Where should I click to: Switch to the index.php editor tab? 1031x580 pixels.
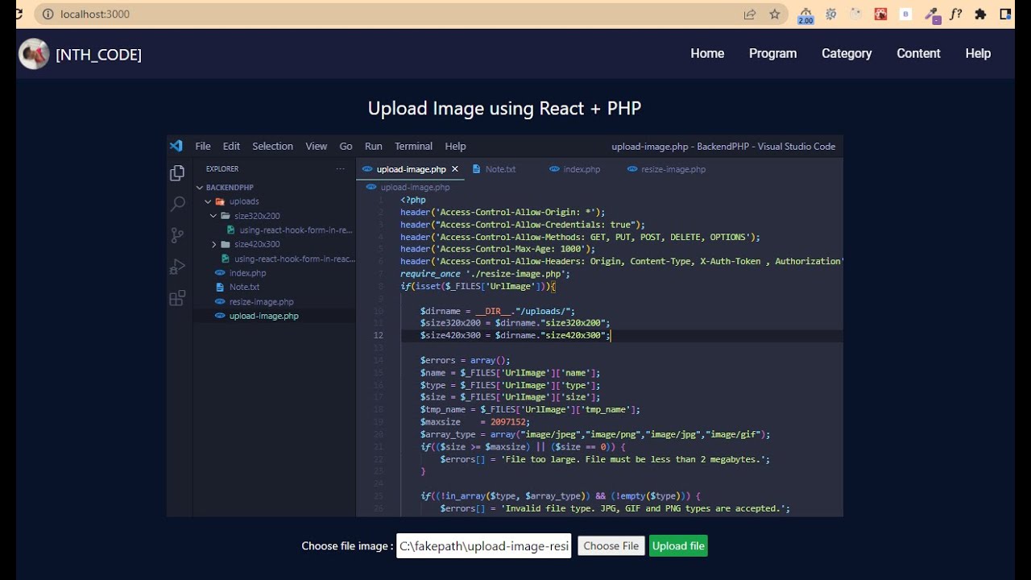point(574,169)
